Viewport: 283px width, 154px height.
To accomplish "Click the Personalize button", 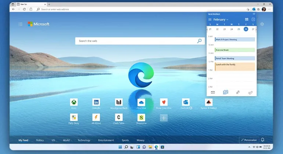I will pos(249,140).
